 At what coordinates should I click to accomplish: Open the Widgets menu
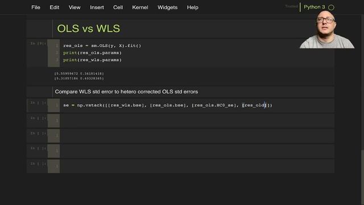pyautogui.click(x=167, y=7)
